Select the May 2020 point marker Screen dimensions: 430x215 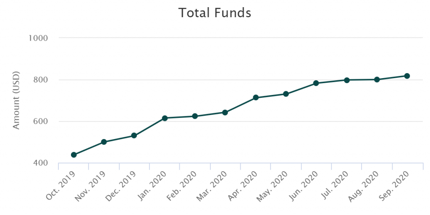click(286, 94)
